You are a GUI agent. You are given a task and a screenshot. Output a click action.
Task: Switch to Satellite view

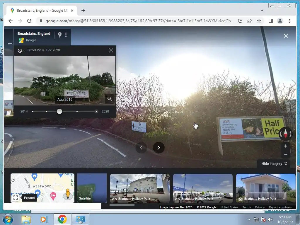(92, 188)
